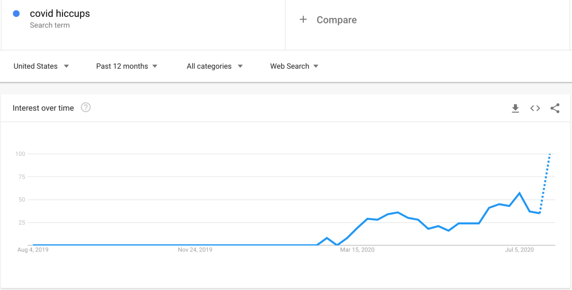Add a comparison term with Compare
Viewport: 572px width, 290px height.
336,20
